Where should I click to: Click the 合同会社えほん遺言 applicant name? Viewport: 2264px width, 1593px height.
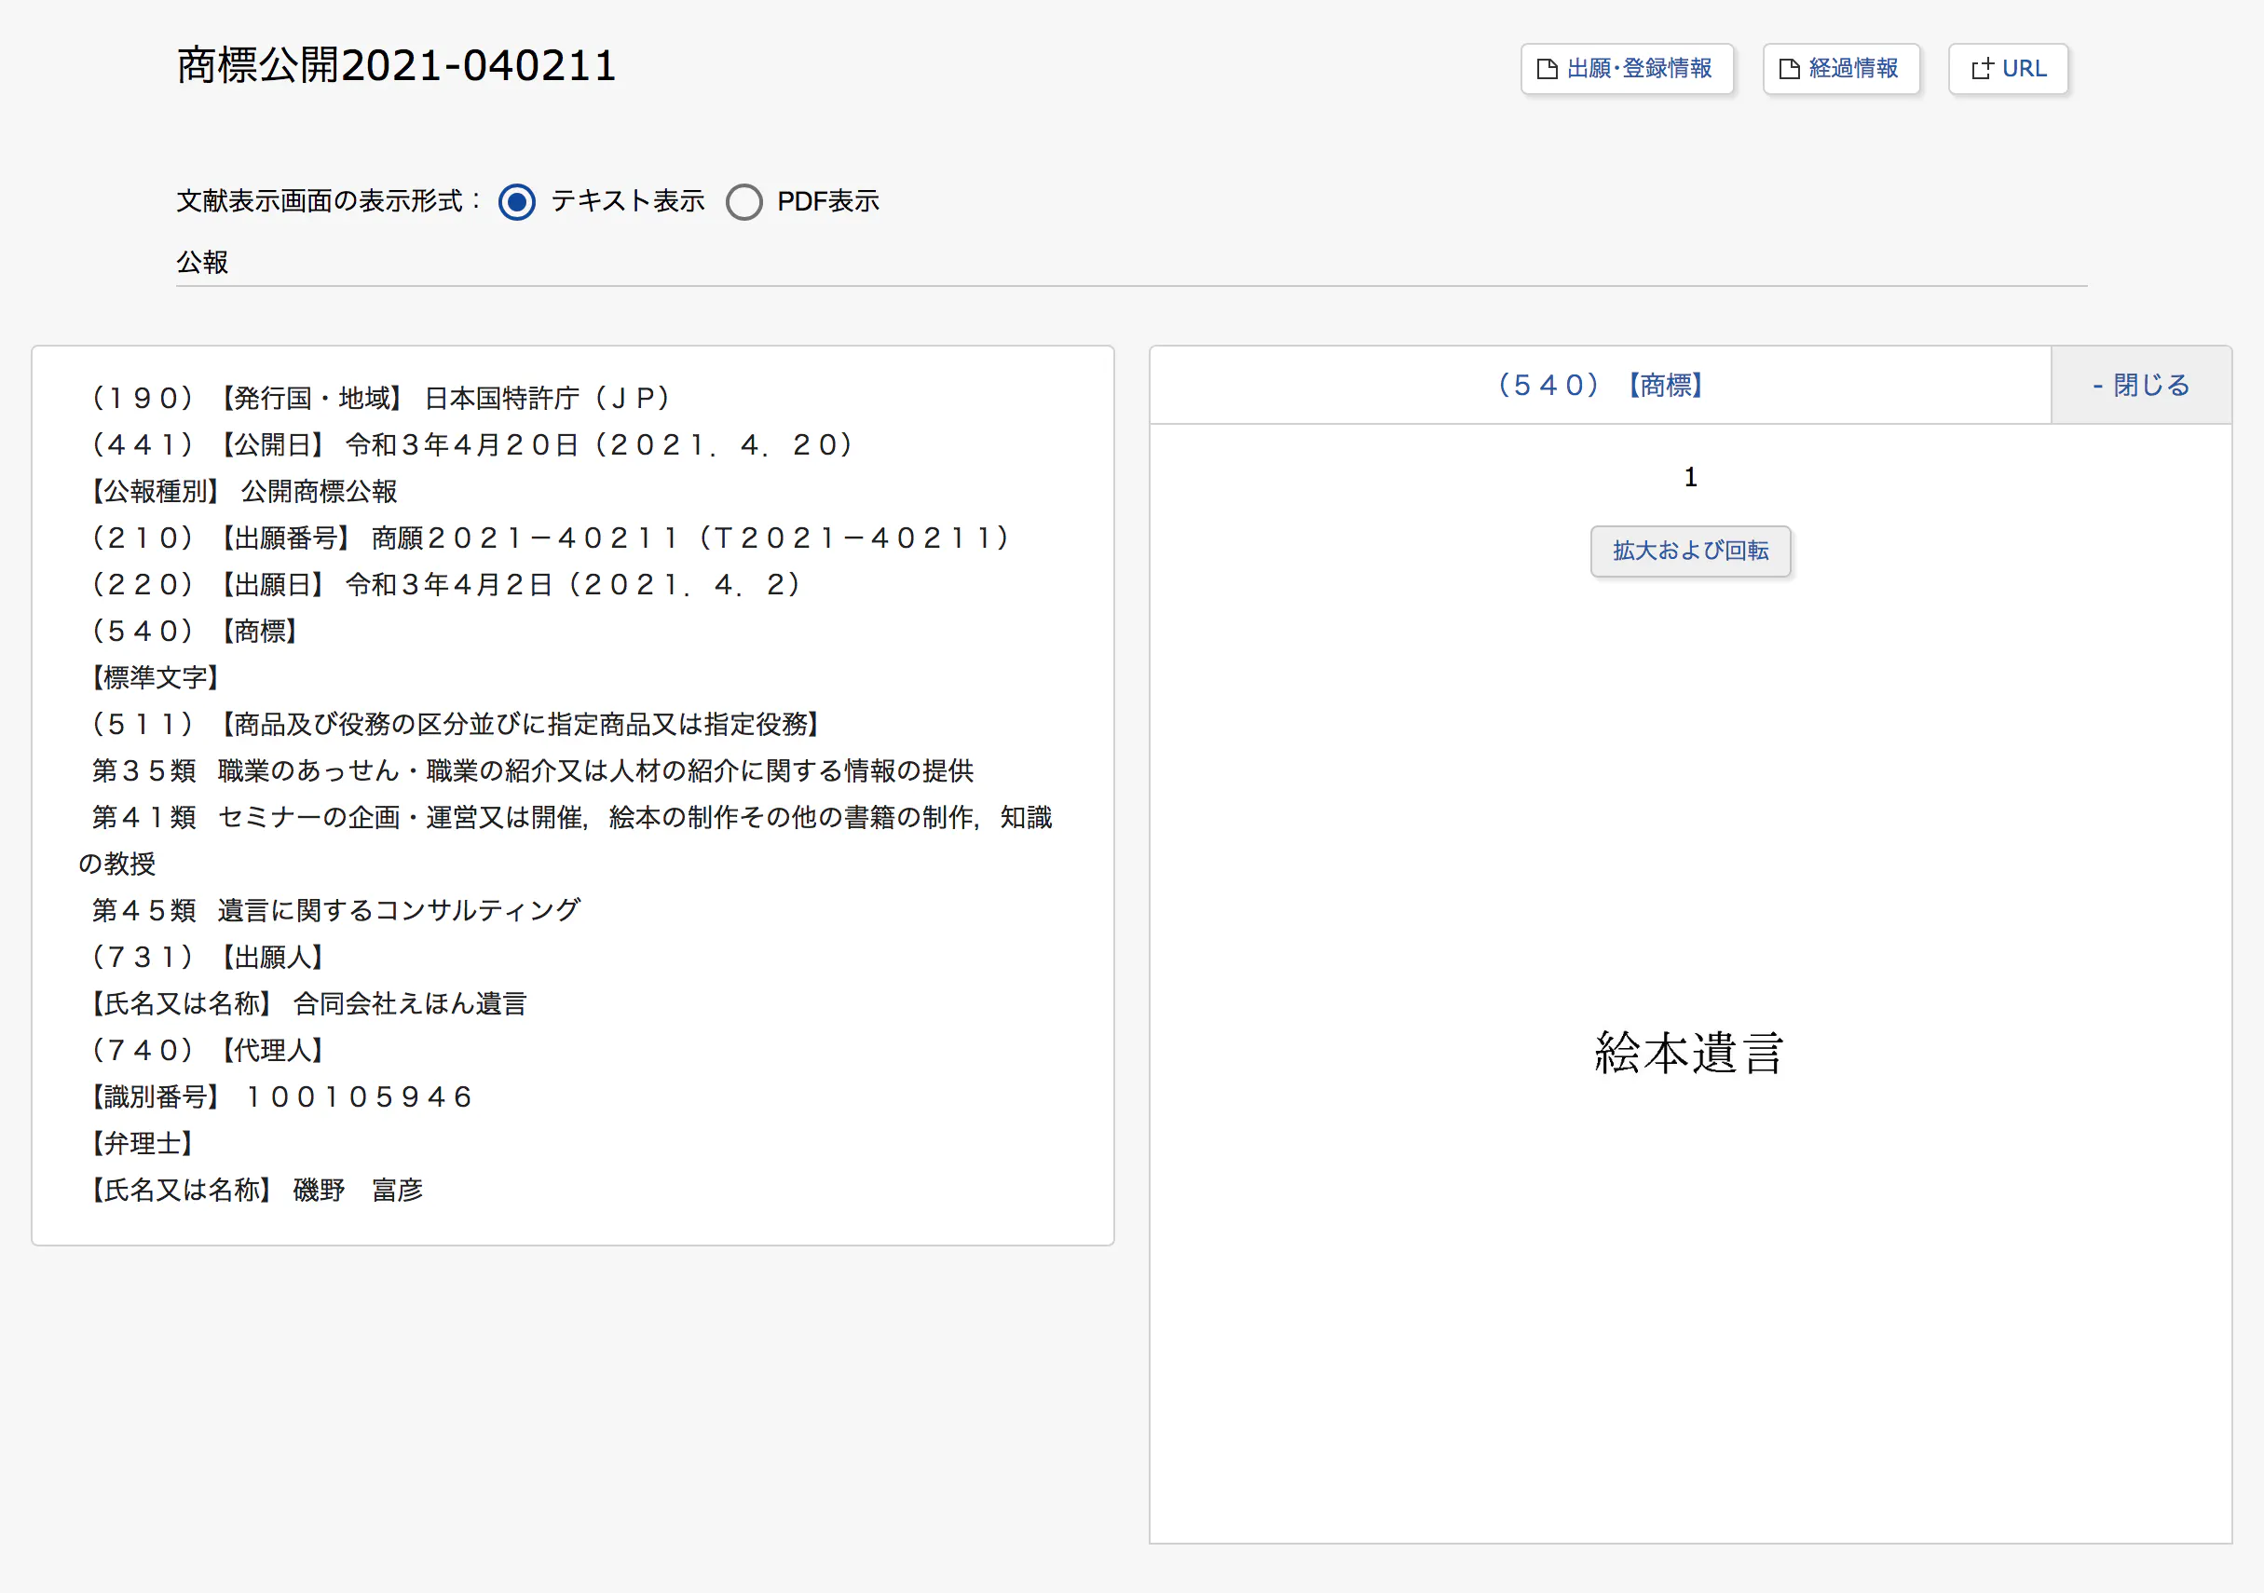[x=410, y=1003]
